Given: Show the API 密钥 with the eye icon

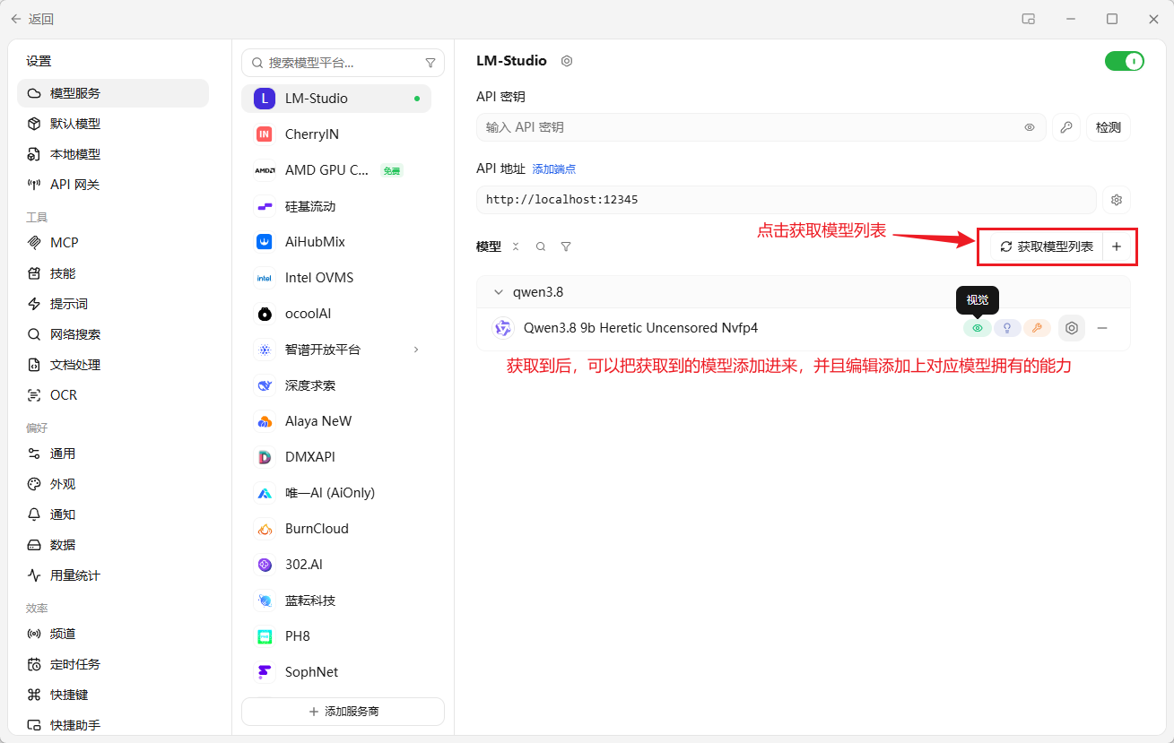Looking at the screenshot, I should coord(1030,127).
